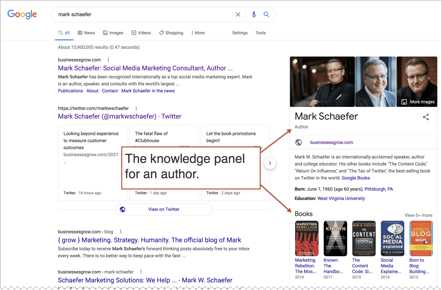Click the globe icon in View on Twitter

coord(123,209)
